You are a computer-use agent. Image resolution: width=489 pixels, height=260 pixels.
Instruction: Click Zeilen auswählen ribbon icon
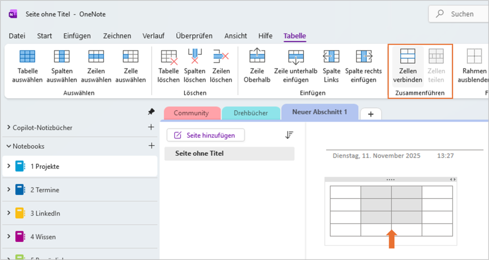coord(96,56)
